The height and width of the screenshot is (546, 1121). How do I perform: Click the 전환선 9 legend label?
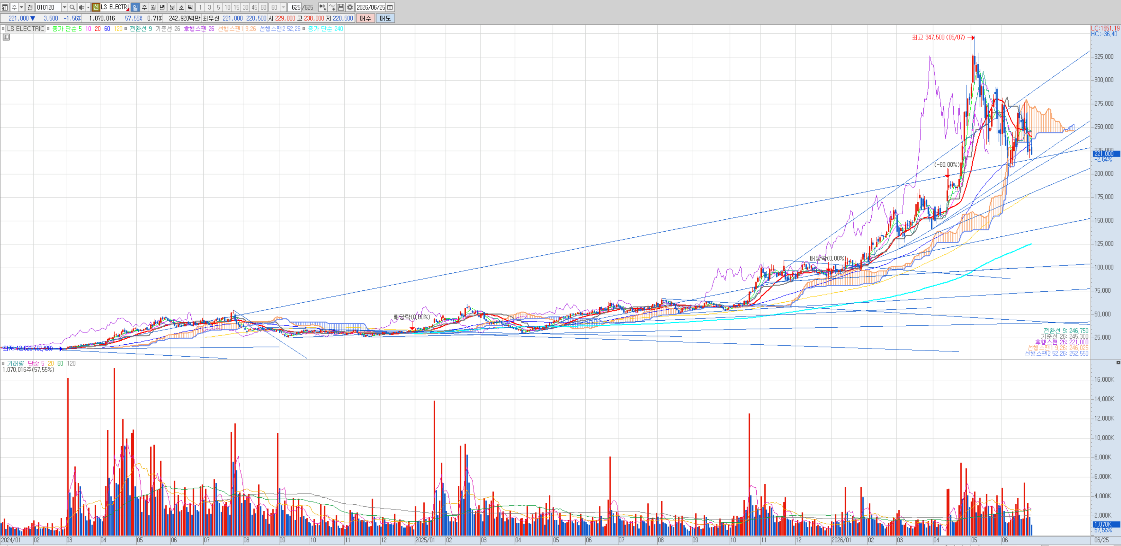coord(140,29)
